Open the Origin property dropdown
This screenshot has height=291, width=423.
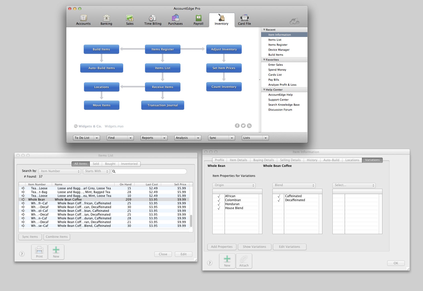coord(234,185)
